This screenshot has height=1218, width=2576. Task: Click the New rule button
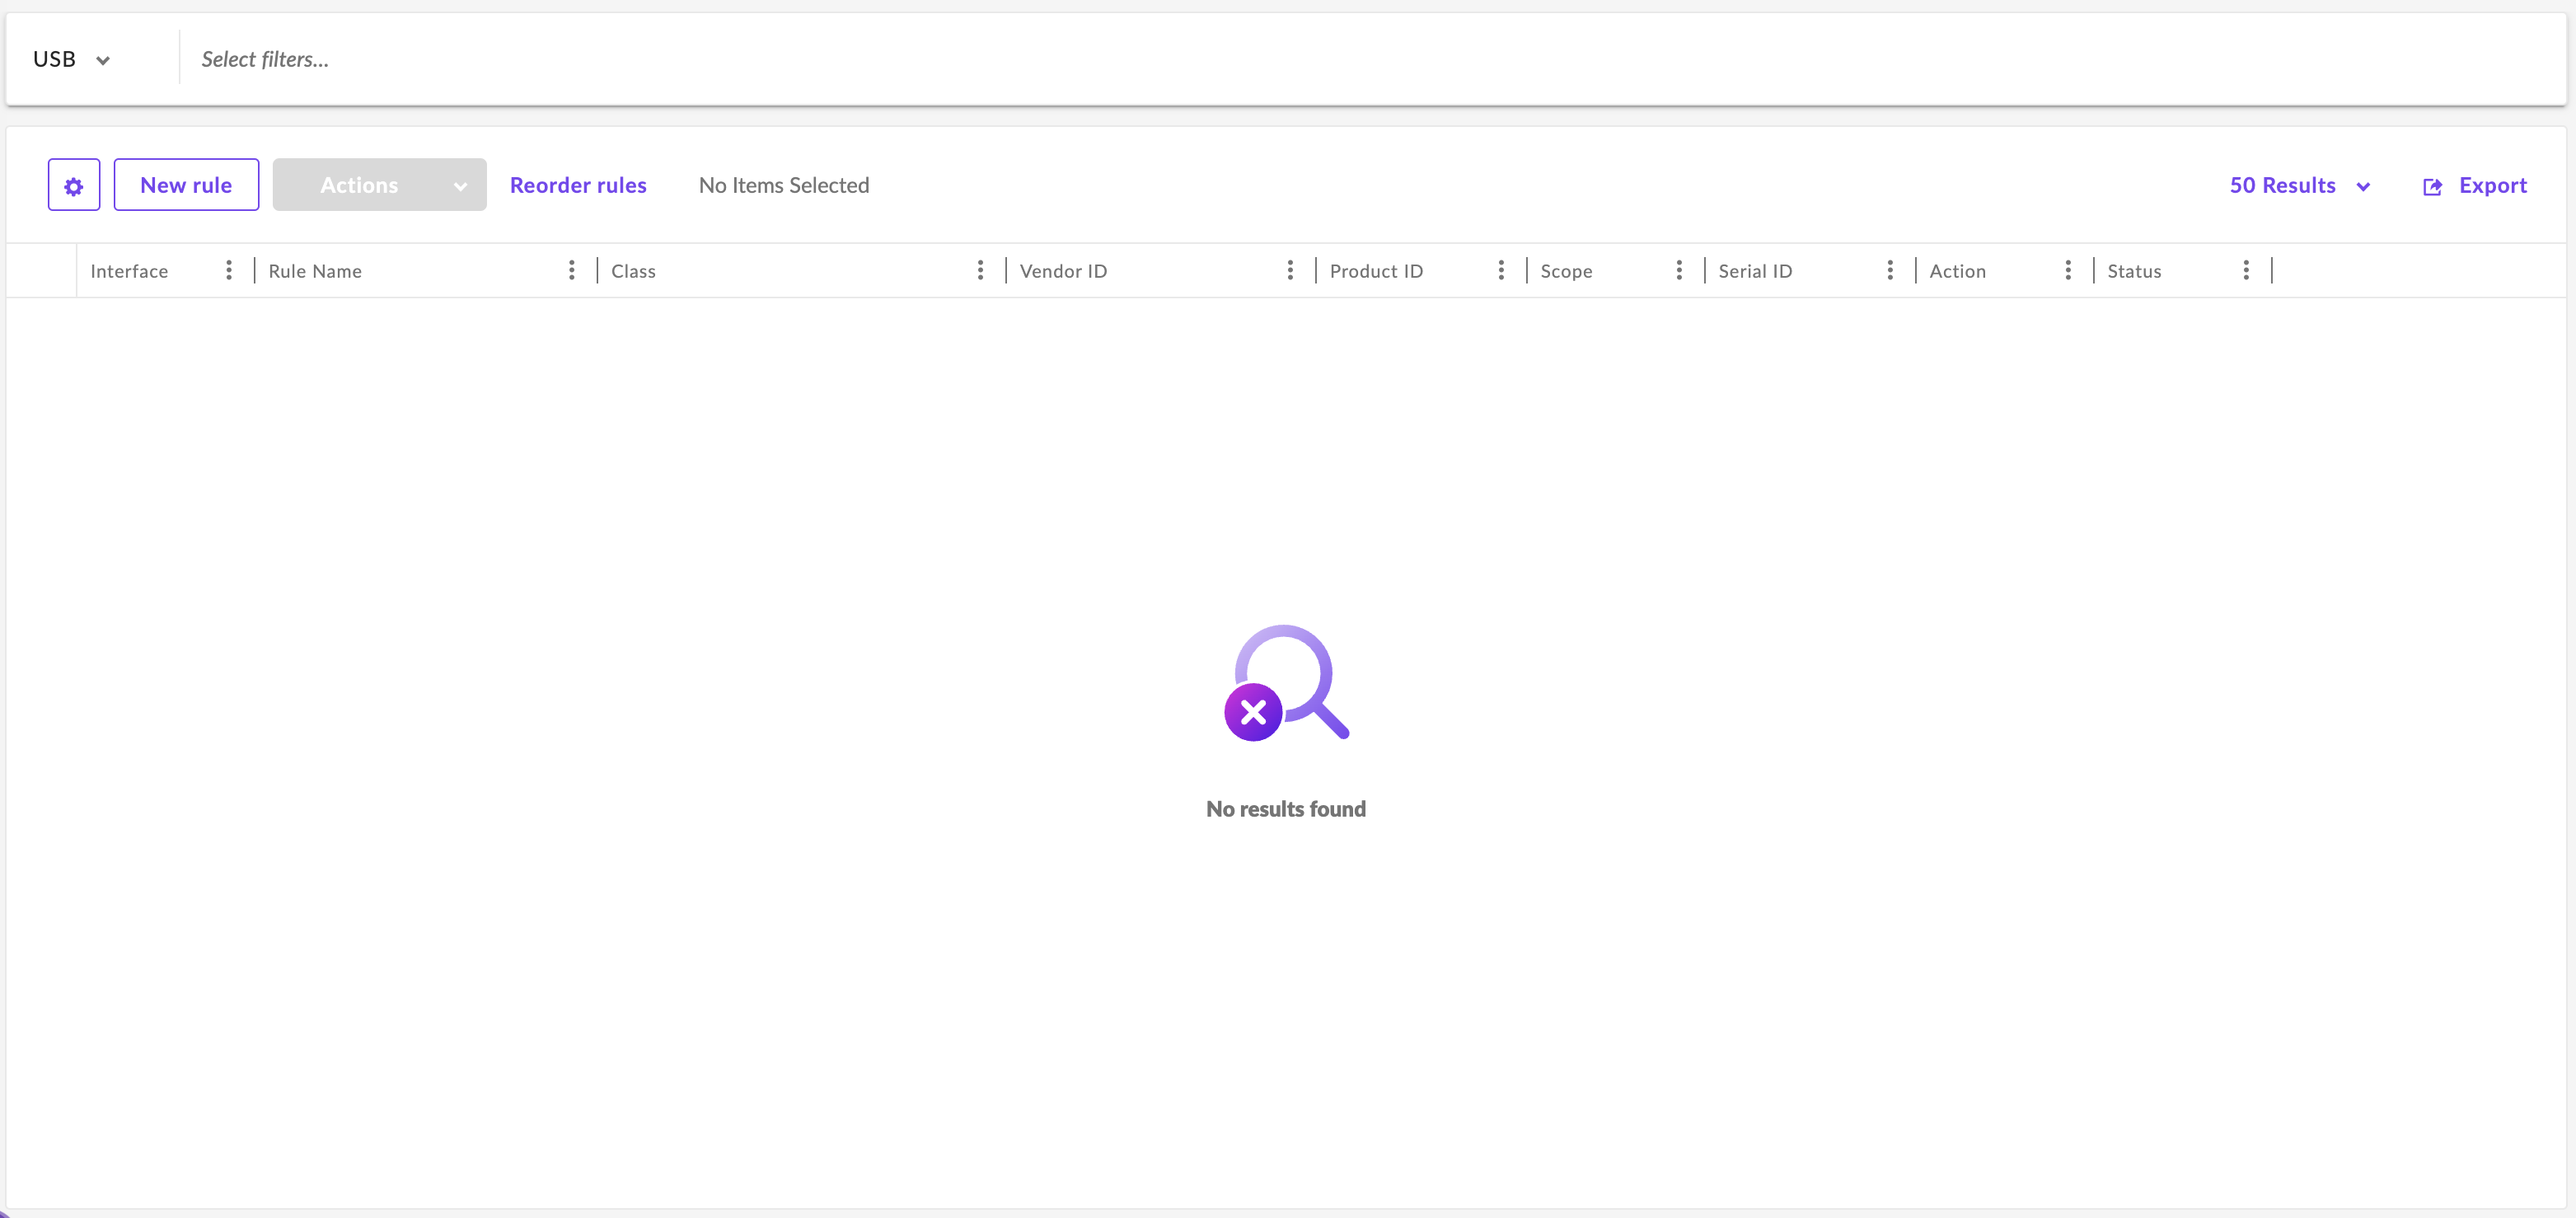[x=186, y=185]
